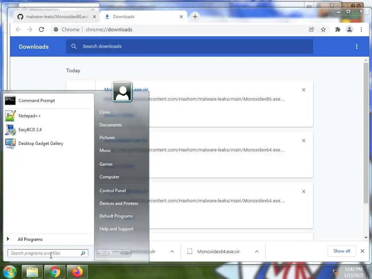Expand options for the first download shelf item
The height and width of the screenshot is (279, 372).
point(172,251)
